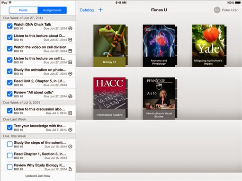Open the Anatomy and Physiology course
242x181 pixels.
click(x=160, y=46)
